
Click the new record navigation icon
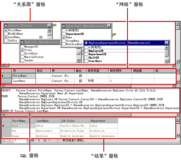click(x=50, y=140)
